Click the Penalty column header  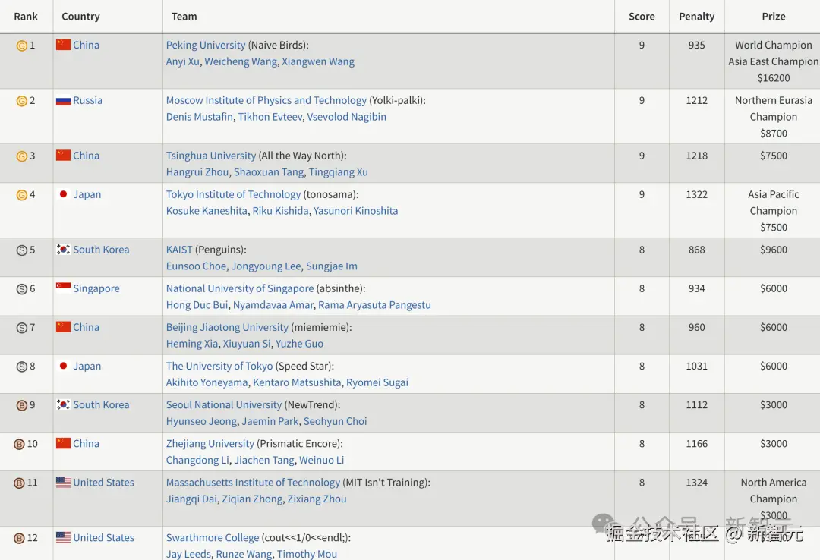(x=696, y=16)
